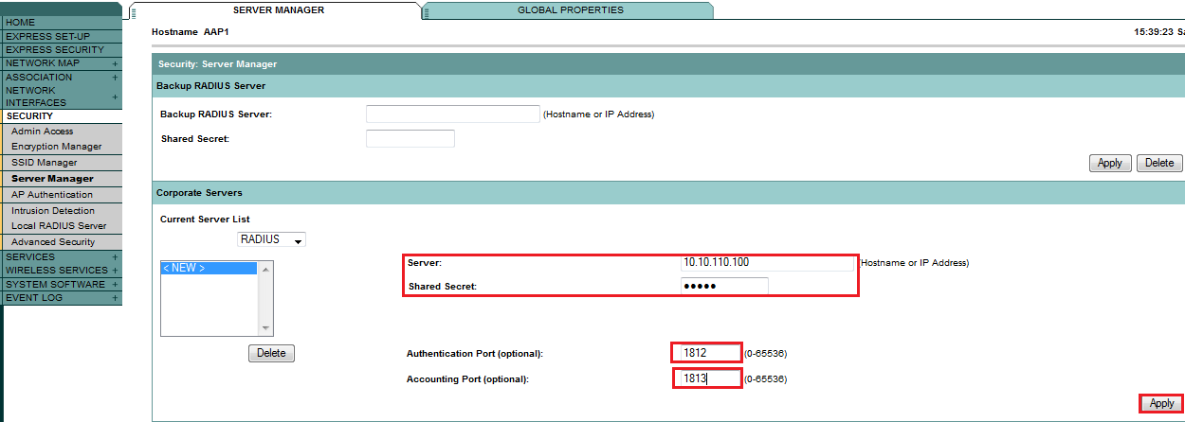Focus the Authentication Port field
Screen dimensions: 1185x422
[706, 353]
